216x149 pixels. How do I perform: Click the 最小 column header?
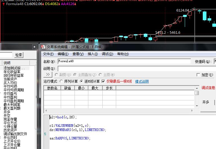81,88
